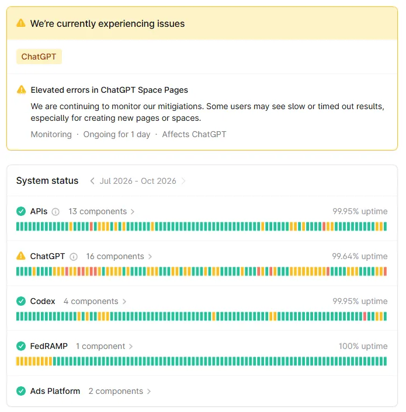
Task: Go to previous date range with left chevron
Action: [92, 181]
